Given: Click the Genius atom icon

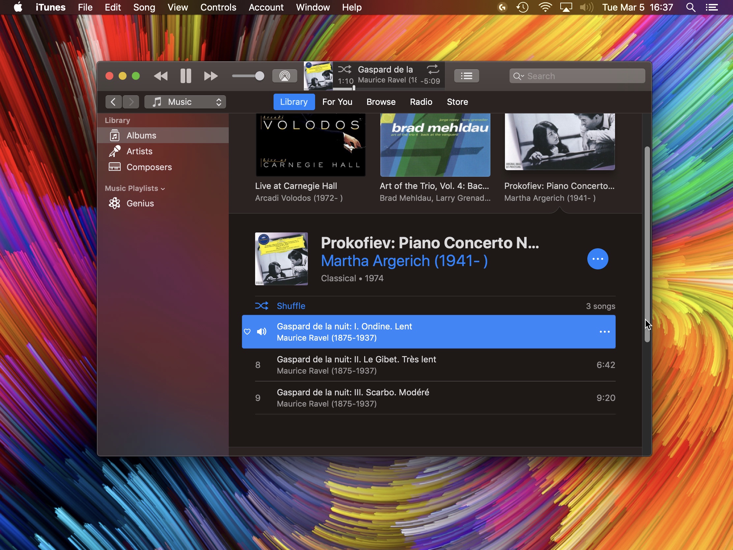Looking at the screenshot, I should tap(115, 203).
